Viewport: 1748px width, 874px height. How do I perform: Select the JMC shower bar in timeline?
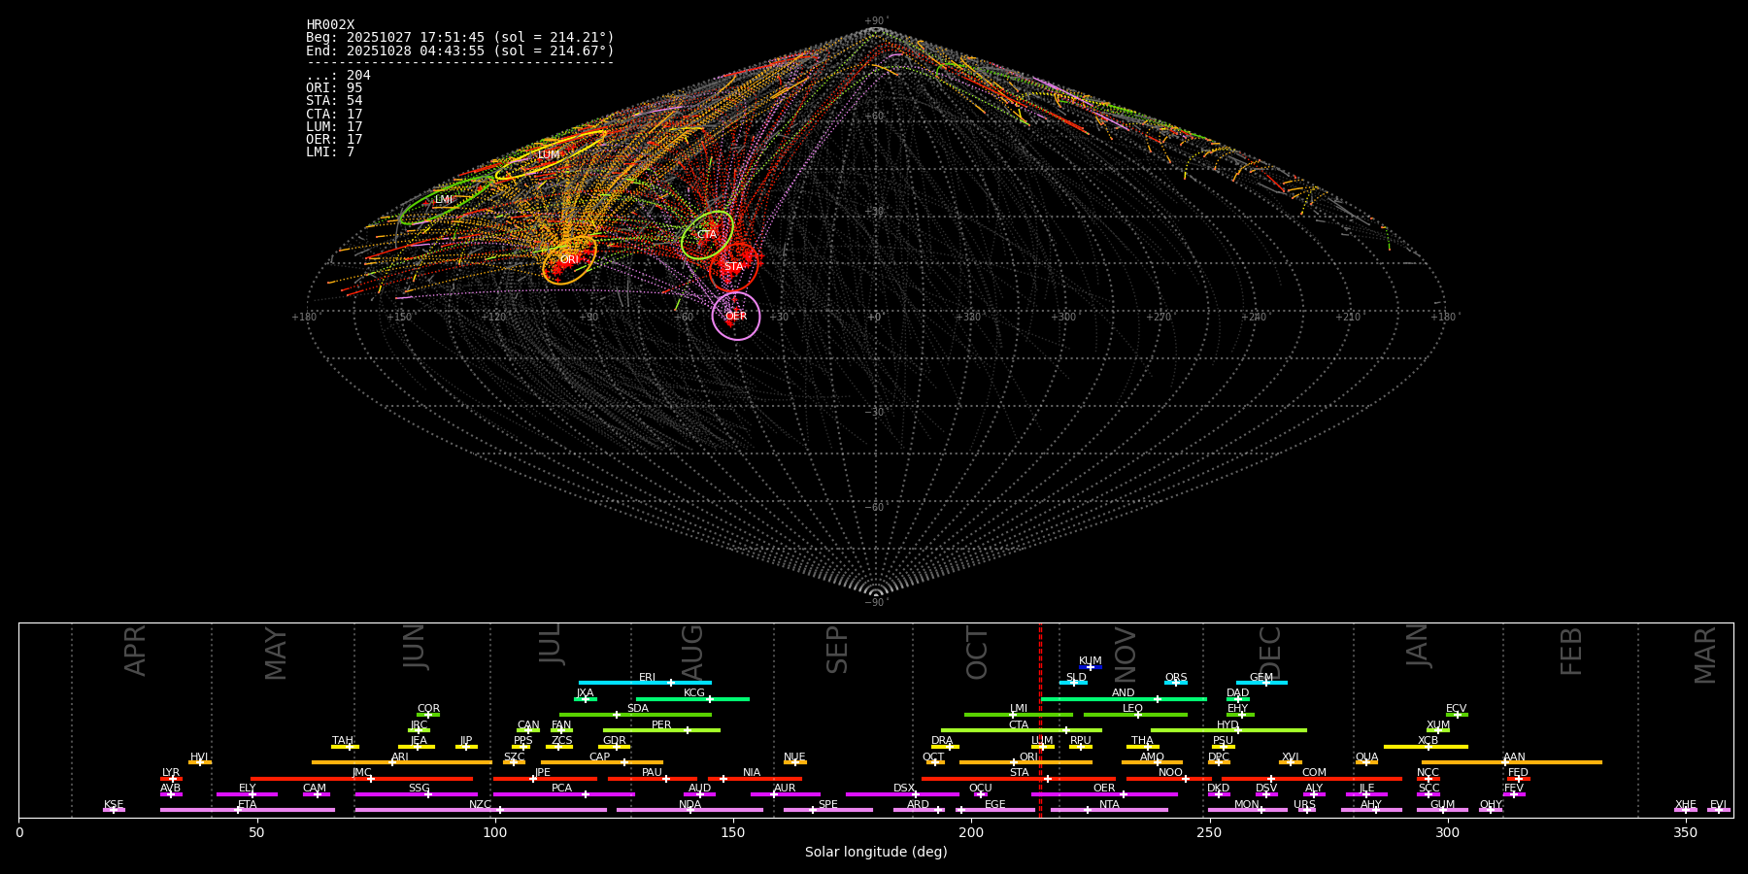(x=362, y=778)
